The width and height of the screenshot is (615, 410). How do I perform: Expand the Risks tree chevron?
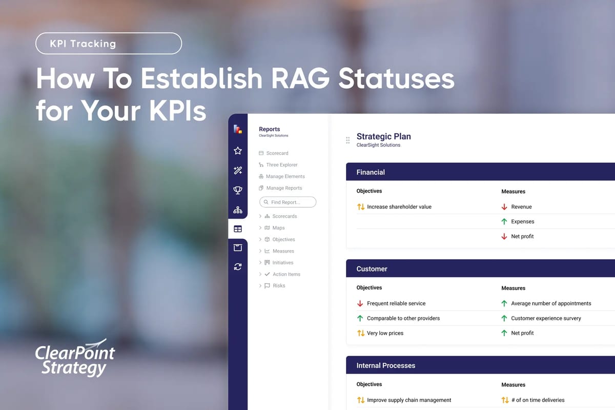click(260, 285)
